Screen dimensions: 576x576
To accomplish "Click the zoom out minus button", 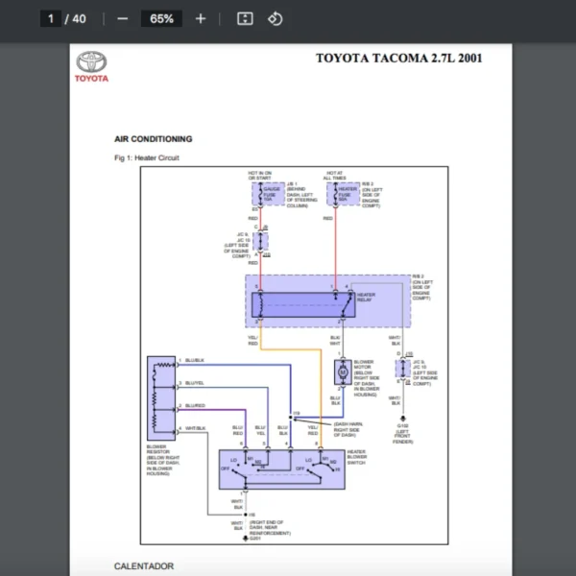I will point(122,18).
